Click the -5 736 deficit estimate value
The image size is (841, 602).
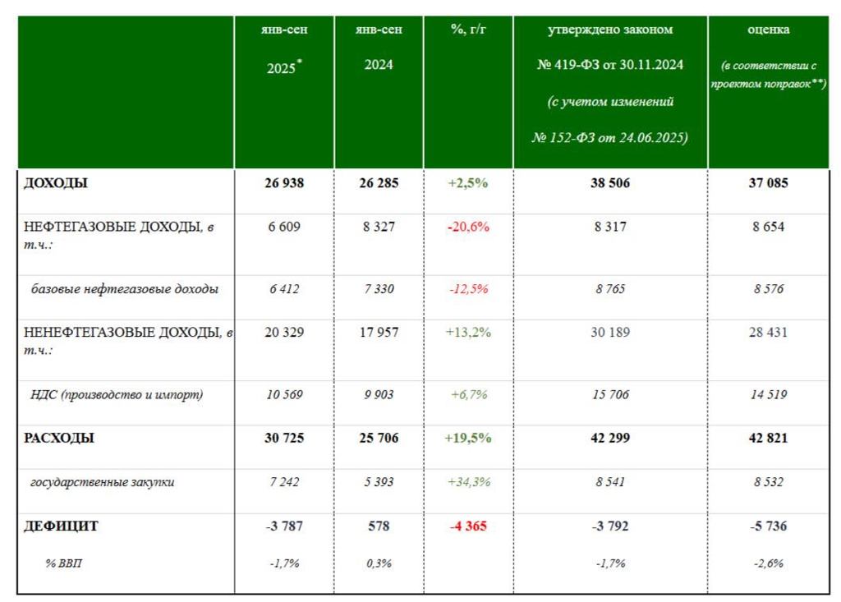point(768,526)
